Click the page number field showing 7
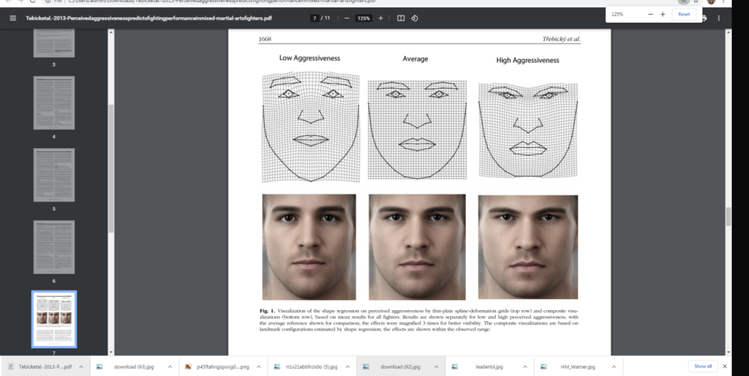The height and width of the screenshot is (376, 749). [x=315, y=18]
